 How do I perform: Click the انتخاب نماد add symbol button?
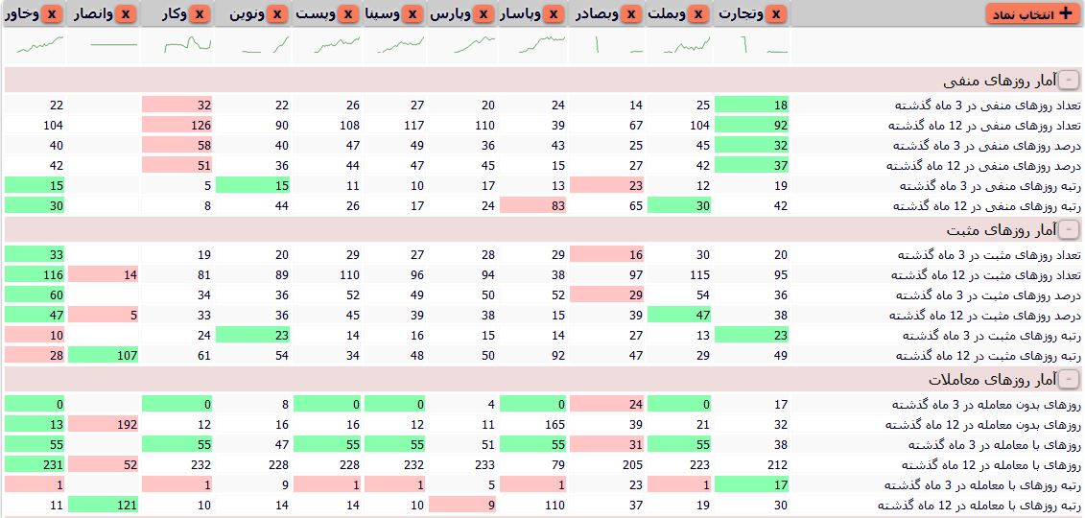[1032, 14]
